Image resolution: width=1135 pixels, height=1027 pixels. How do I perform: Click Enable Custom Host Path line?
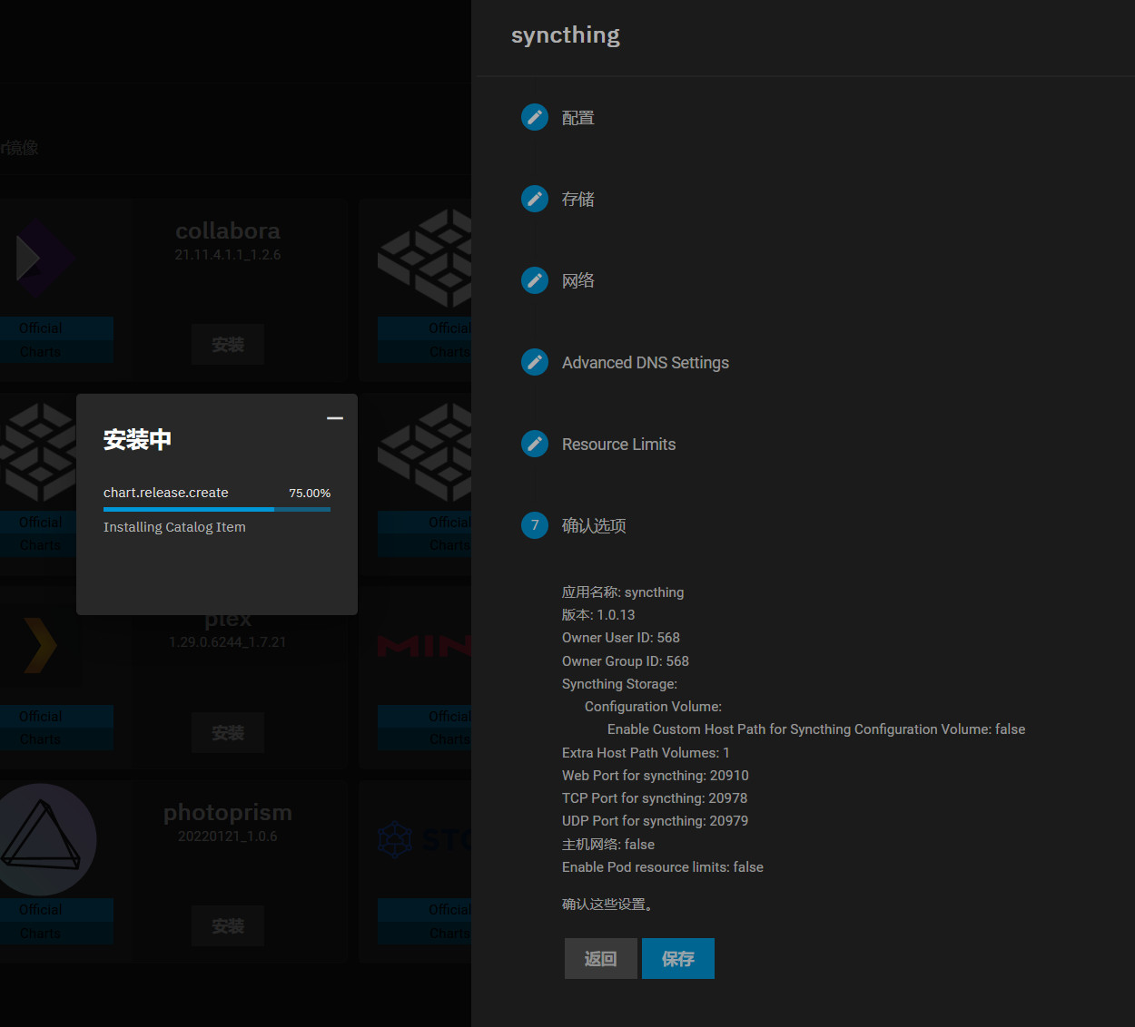[816, 729]
